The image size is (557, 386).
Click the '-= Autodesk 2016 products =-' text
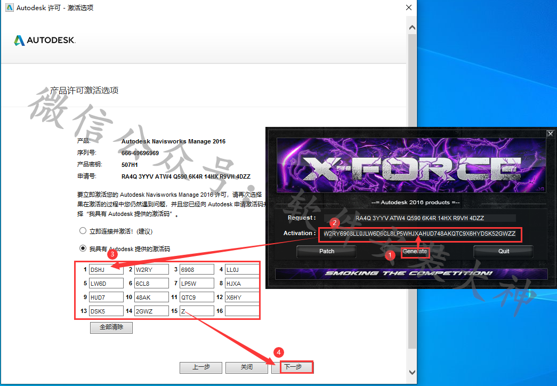click(x=415, y=203)
